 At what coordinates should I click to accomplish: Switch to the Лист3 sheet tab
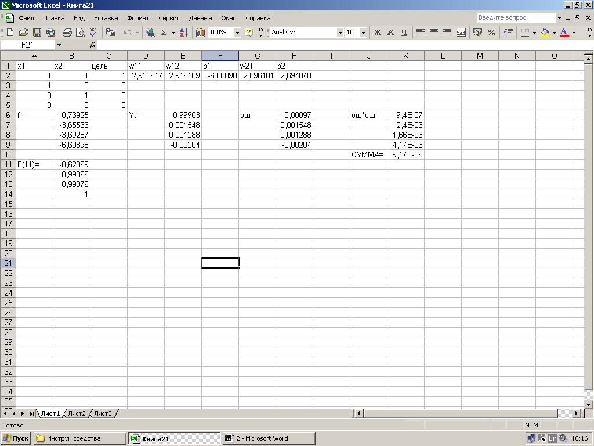click(103, 413)
